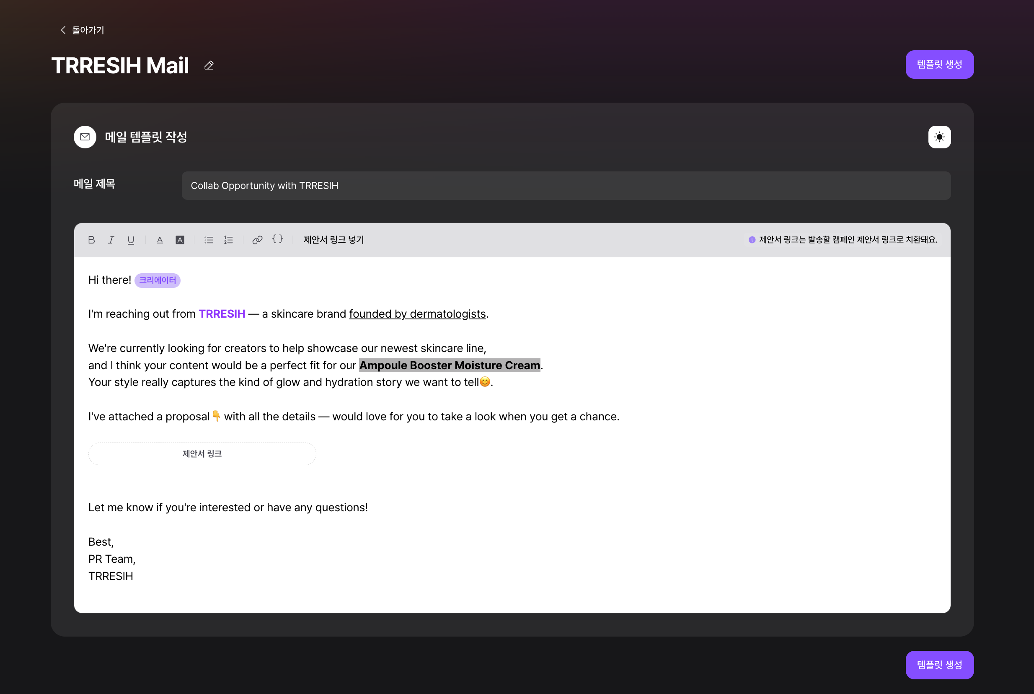Insert a bulleted list
The image size is (1034, 694).
coord(208,240)
